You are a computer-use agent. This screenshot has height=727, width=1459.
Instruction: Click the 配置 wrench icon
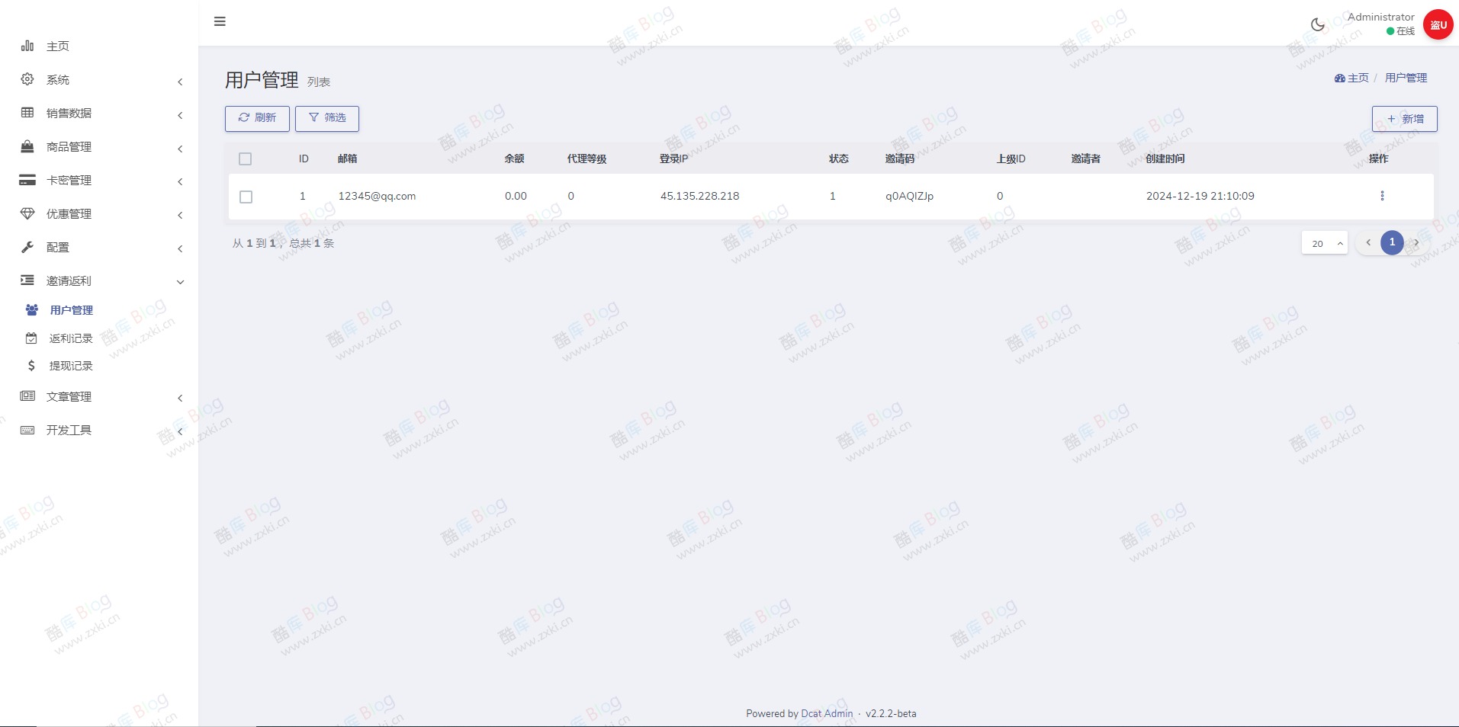(x=27, y=247)
